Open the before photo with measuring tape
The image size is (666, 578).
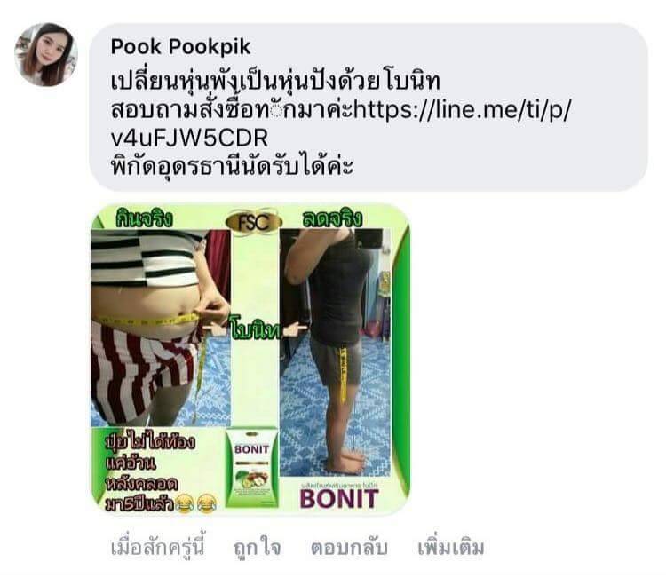click(x=161, y=328)
